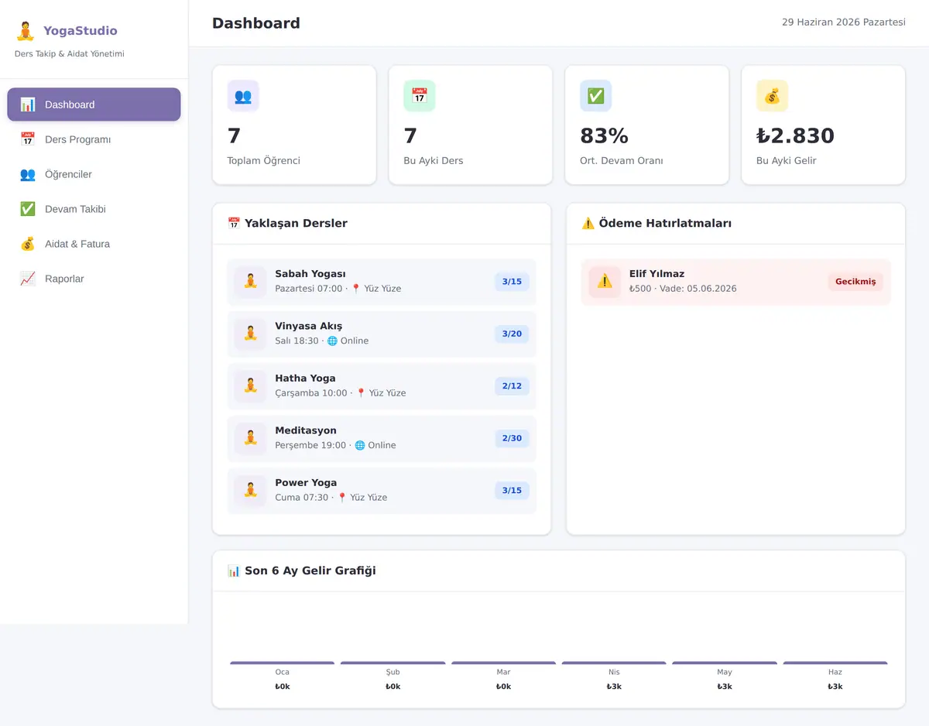The width and height of the screenshot is (929, 726).
Task: Click the 2/30 capacity badge on Meditasyon
Action: coord(512,438)
